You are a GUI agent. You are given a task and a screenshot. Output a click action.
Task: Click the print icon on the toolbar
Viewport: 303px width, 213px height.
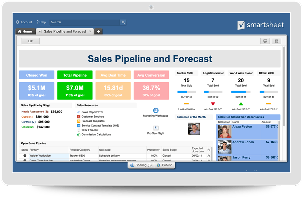click(276, 41)
